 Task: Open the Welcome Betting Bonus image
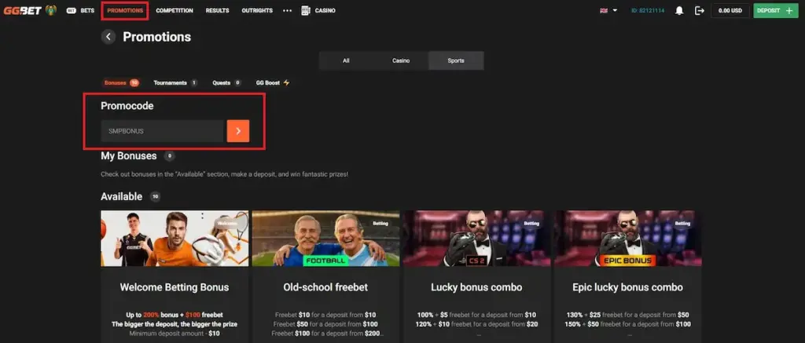tap(175, 239)
